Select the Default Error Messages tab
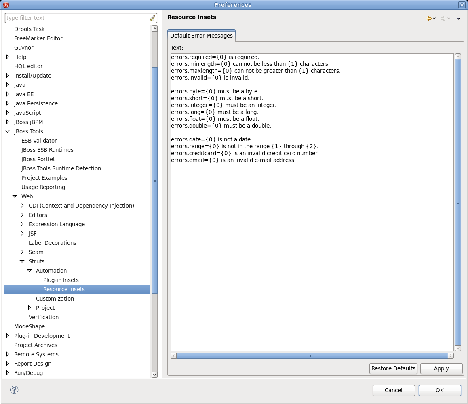 [202, 36]
